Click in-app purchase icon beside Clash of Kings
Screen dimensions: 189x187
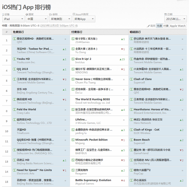pyautogui.click(x=131, y=130)
